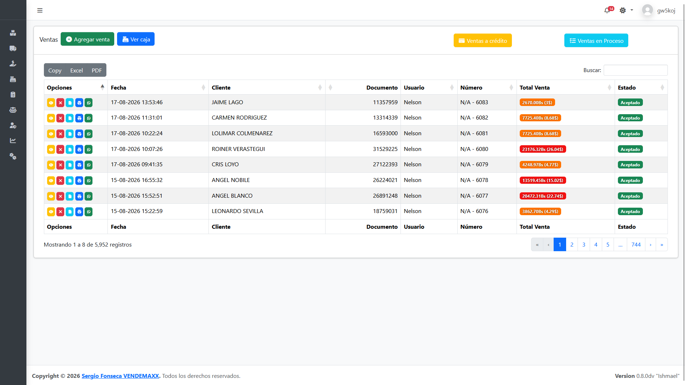Open Ver caja
Screen dimensions: 685x385
click(136, 39)
